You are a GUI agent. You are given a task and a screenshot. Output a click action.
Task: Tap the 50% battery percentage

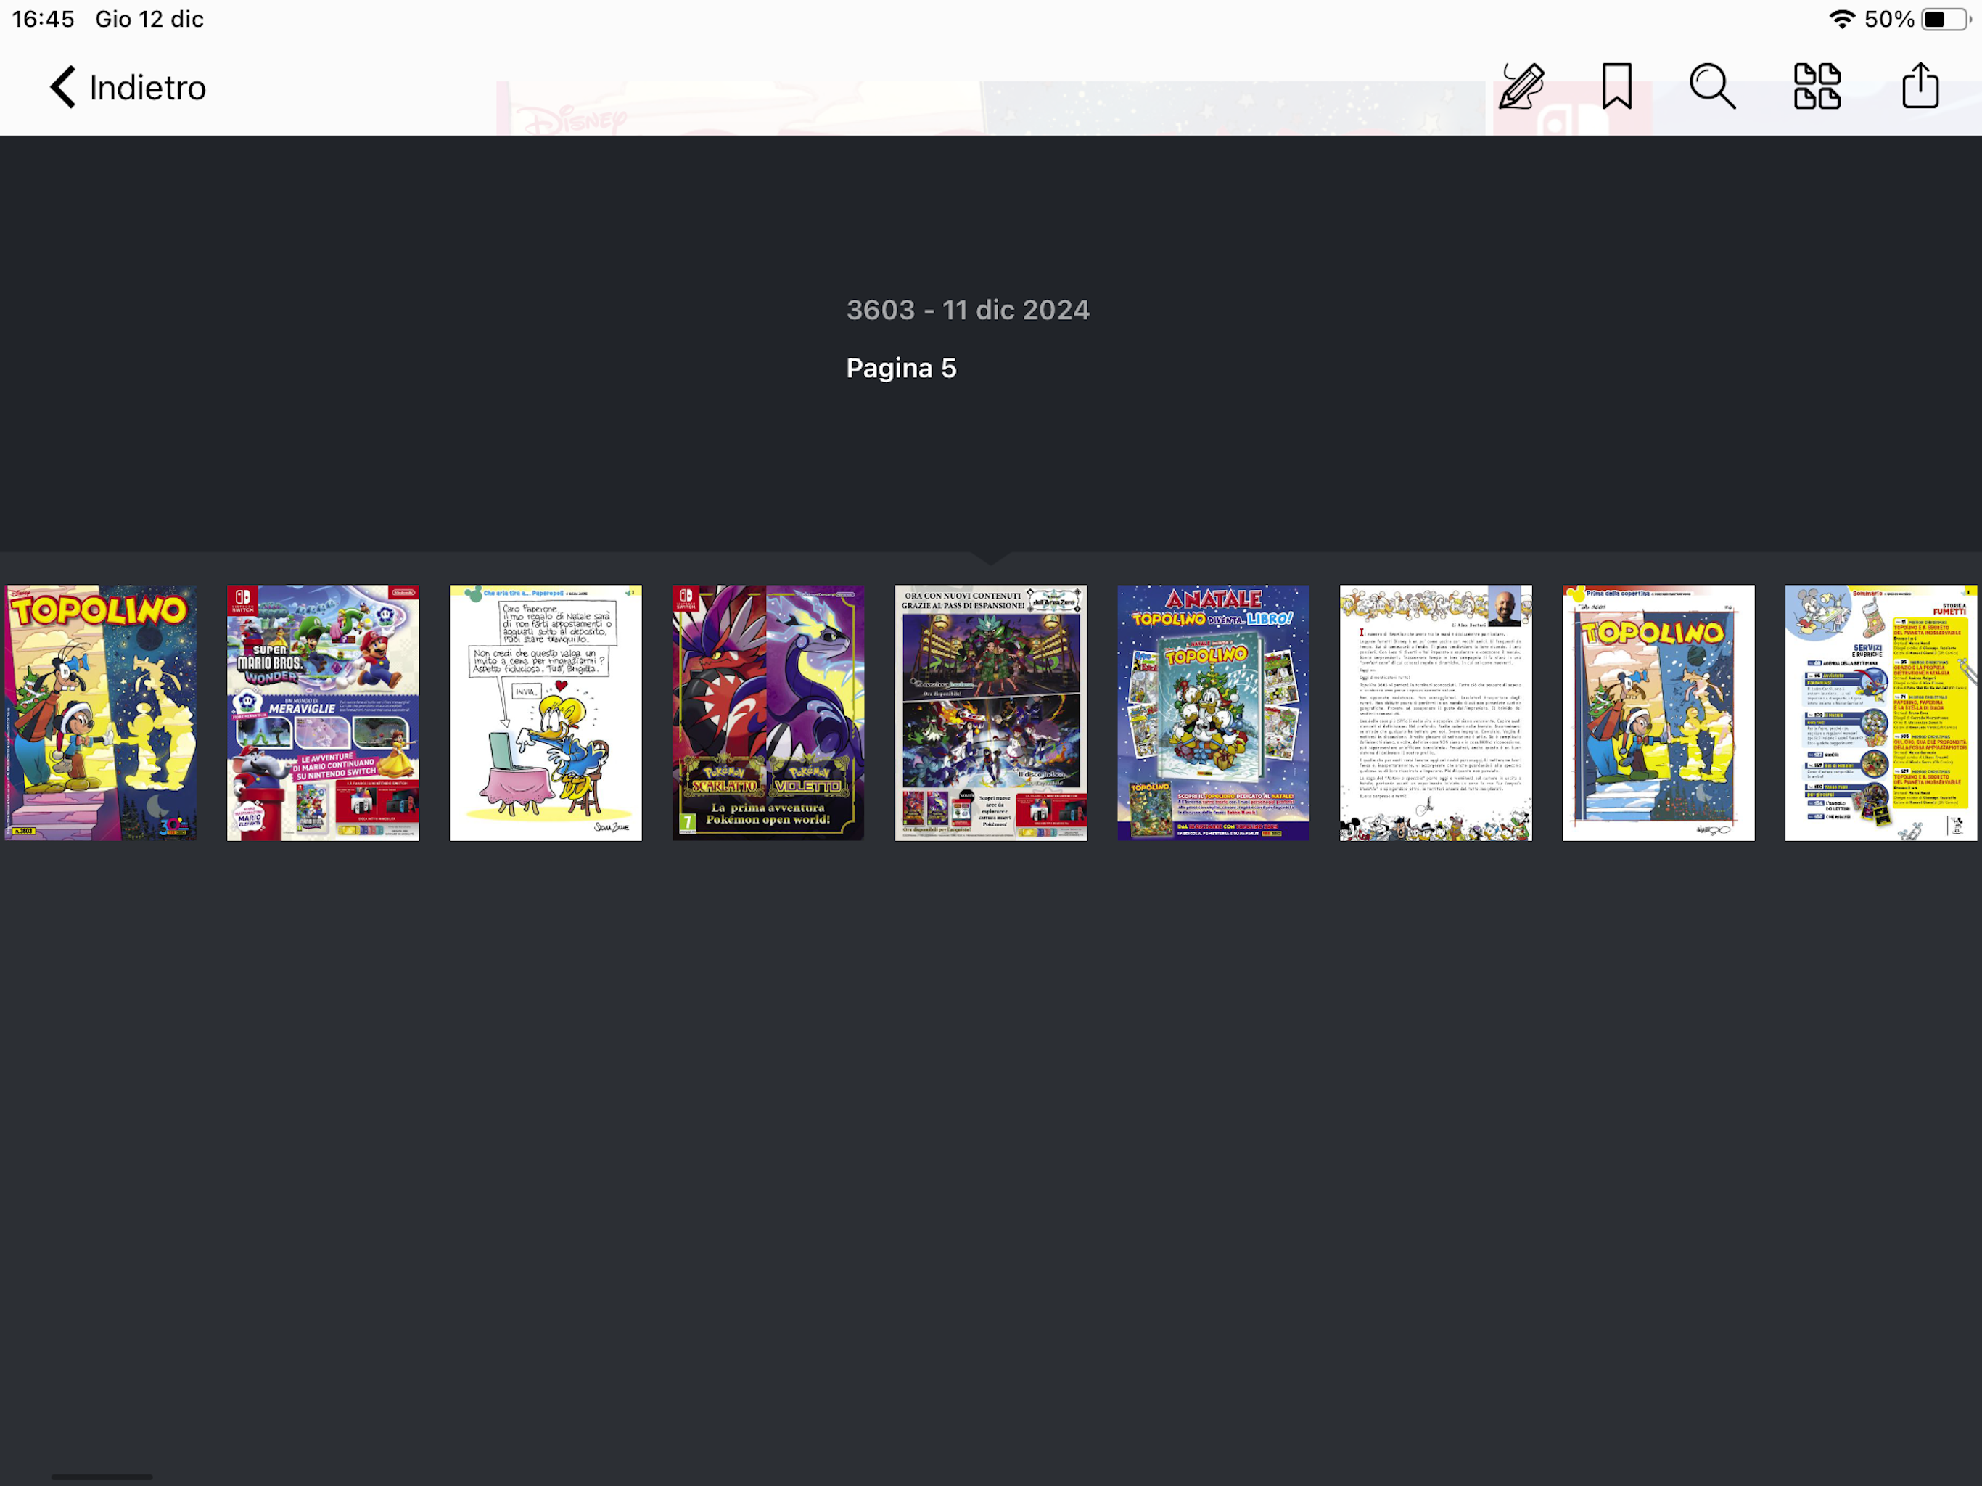[x=1889, y=19]
